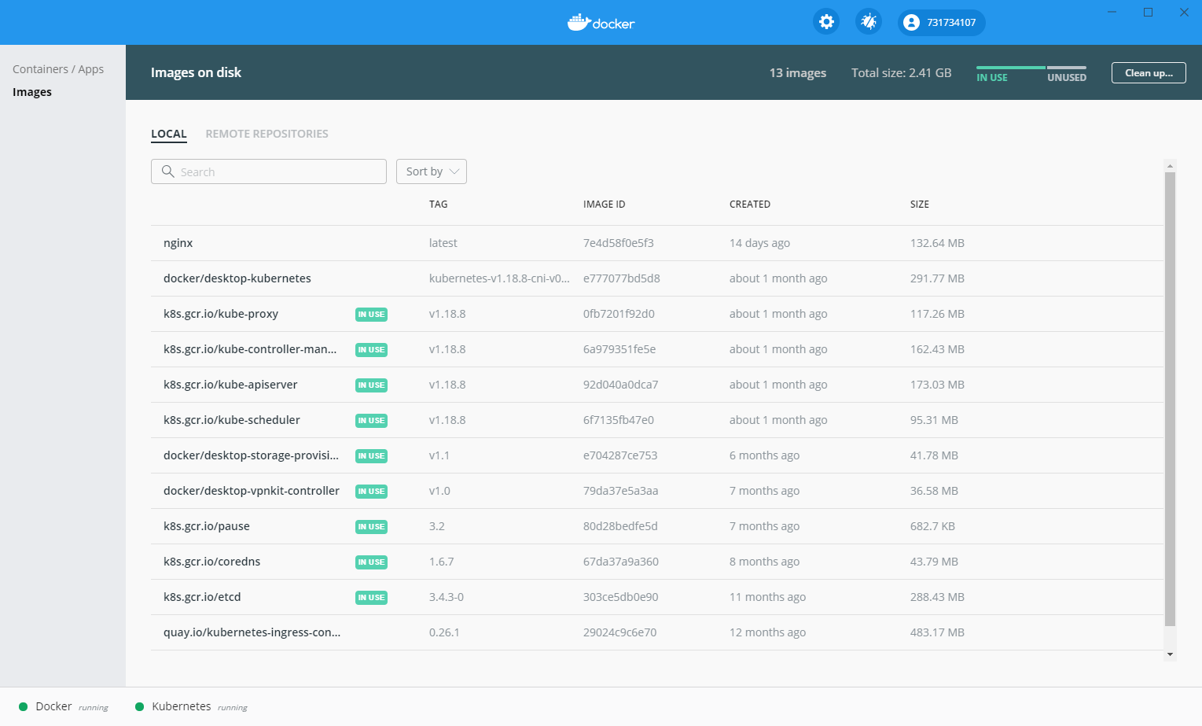Click the scrollbar down arrow
The width and height of the screenshot is (1202, 726).
pos(1170,654)
